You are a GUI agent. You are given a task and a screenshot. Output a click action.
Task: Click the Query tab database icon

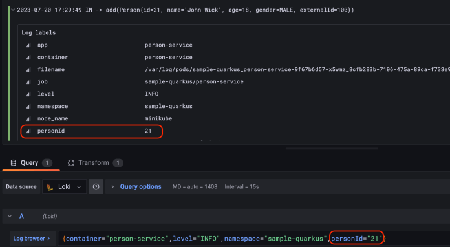13,163
